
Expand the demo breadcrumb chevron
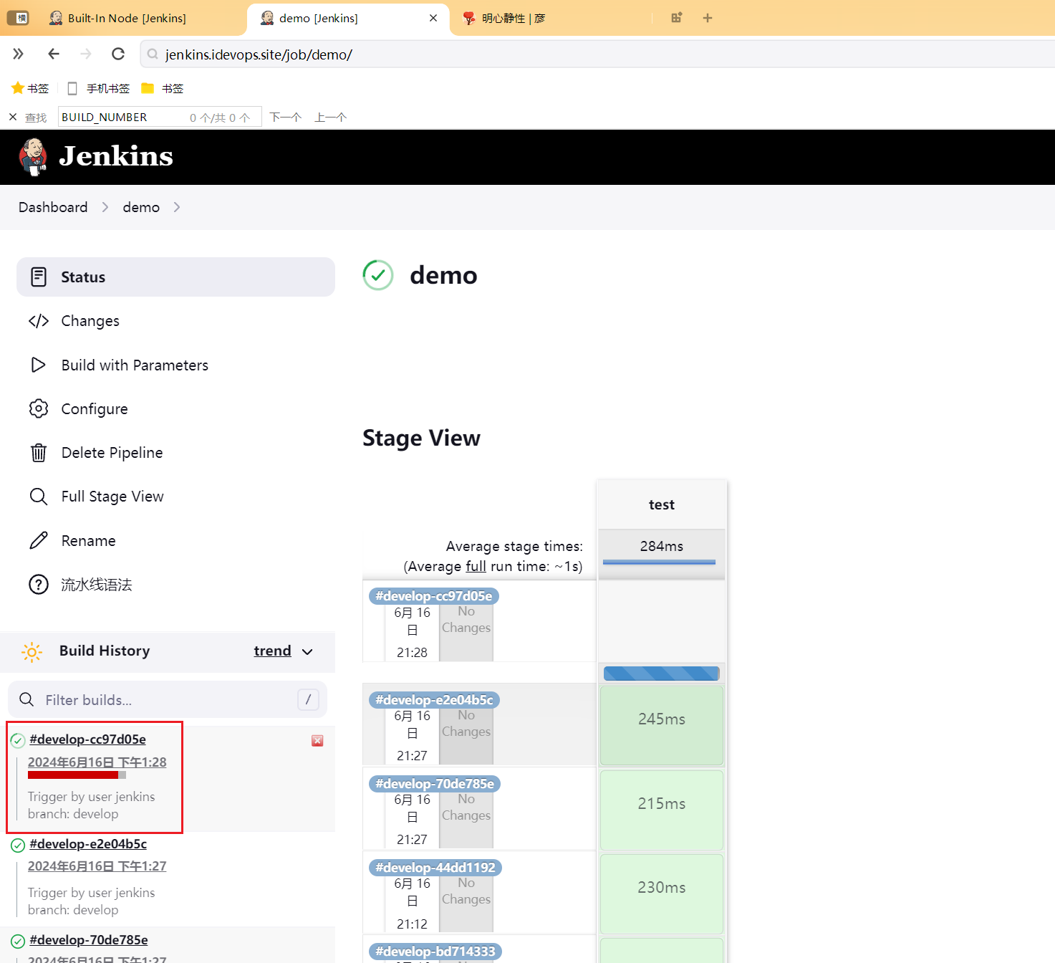pyautogui.click(x=177, y=207)
